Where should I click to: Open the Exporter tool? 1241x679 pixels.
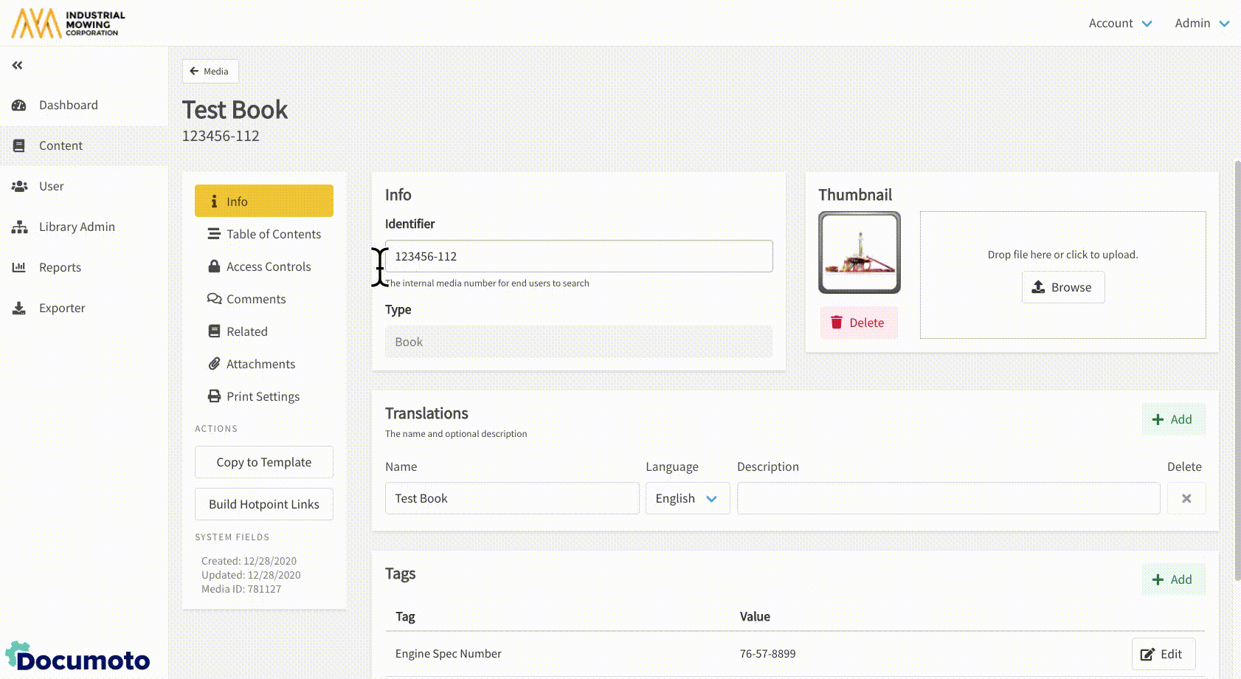pyautogui.click(x=62, y=308)
